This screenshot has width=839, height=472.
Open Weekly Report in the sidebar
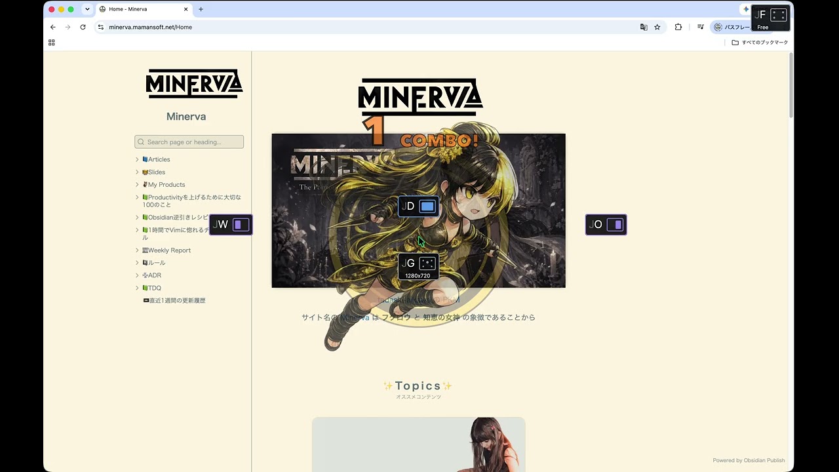[x=166, y=250]
